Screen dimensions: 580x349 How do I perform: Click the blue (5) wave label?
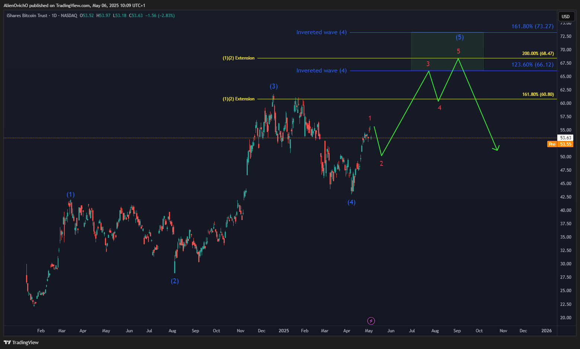460,37
